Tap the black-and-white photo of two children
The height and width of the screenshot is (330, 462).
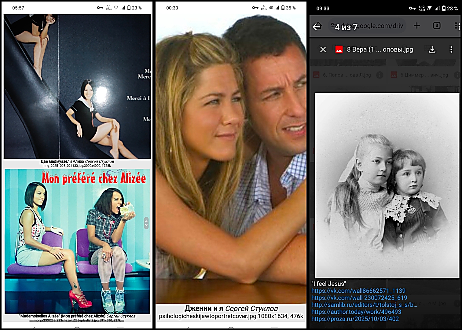pyautogui.click(x=387, y=185)
